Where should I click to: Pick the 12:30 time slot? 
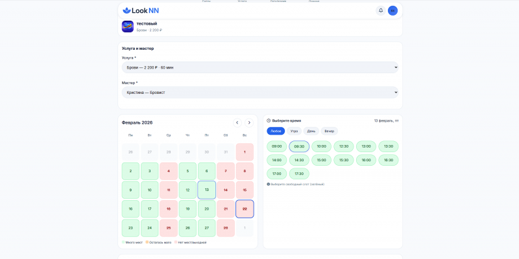[344, 146]
